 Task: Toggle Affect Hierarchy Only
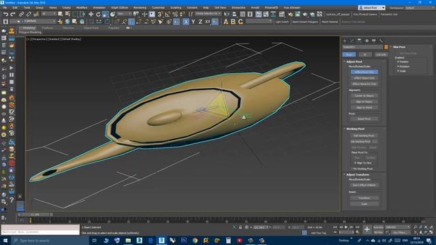pos(364,84)
